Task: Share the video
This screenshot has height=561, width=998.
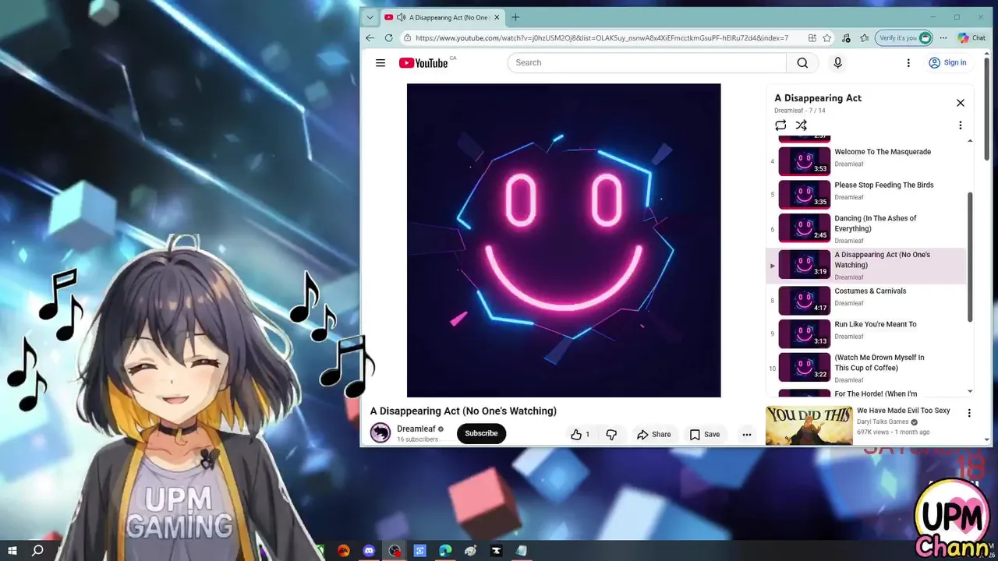Action: click(x=653, y=435)
